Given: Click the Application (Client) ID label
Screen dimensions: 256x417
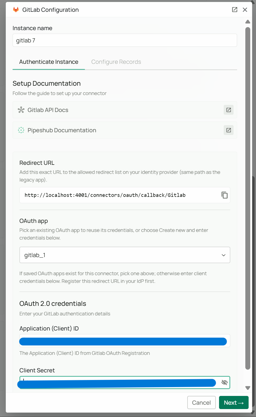Looking at the screenshot, I should click(x=49, y=328).
